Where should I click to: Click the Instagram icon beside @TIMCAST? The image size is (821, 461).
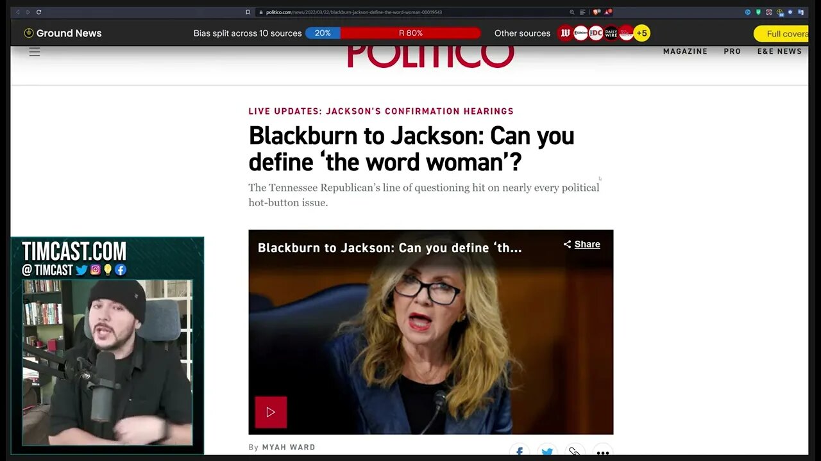coord(96,270)
